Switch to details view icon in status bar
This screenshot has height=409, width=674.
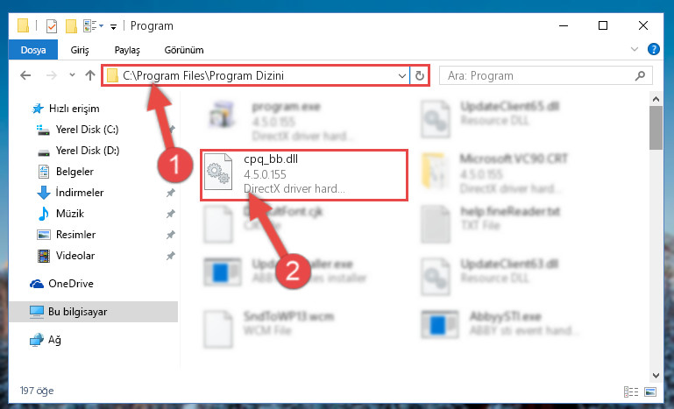coord(630,391)
